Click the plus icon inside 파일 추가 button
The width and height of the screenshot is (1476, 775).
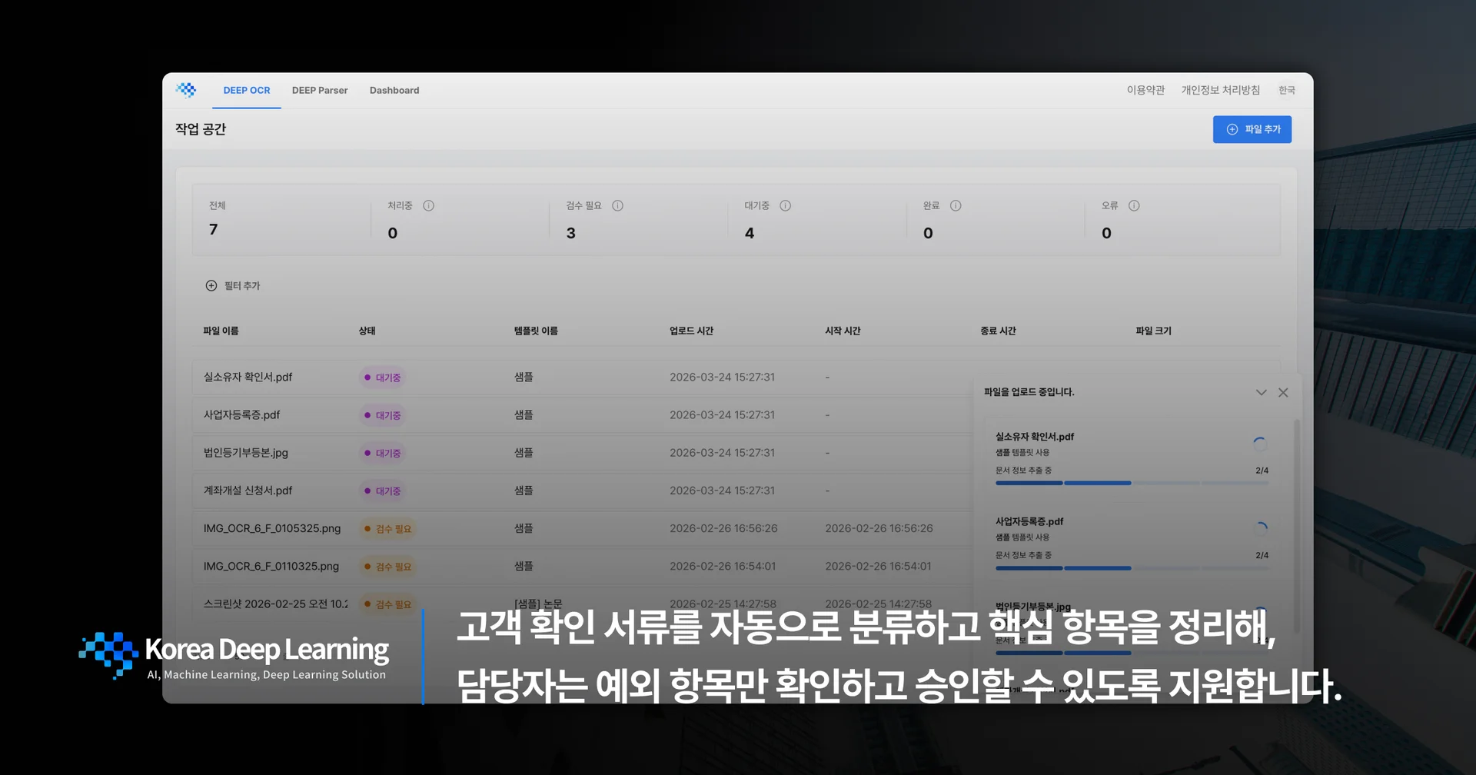point(1232,129)
